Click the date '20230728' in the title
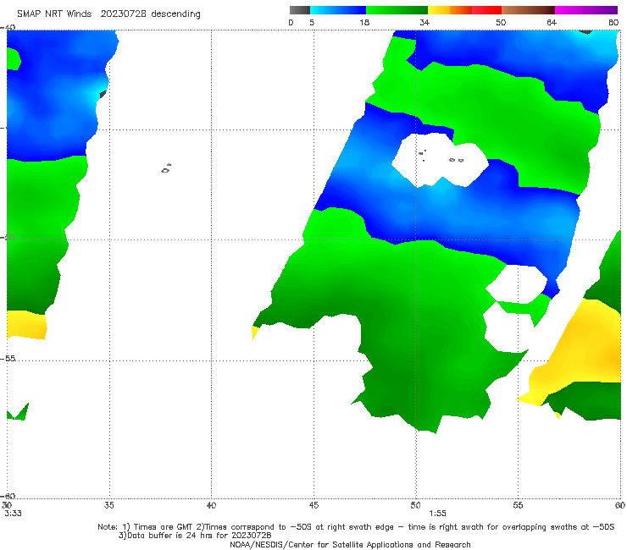 (x=124, y=14)
